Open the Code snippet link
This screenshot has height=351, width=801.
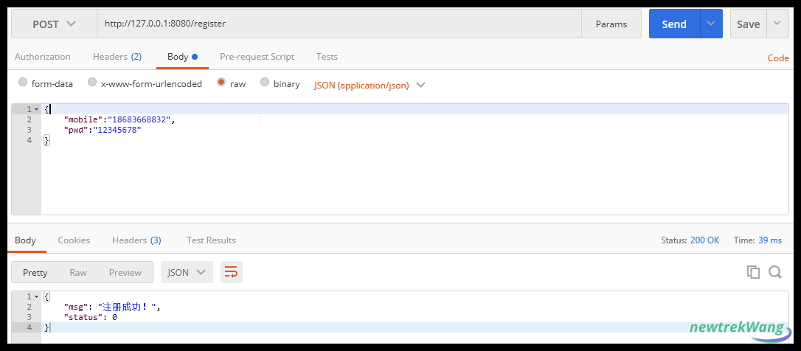click(778, 58)
